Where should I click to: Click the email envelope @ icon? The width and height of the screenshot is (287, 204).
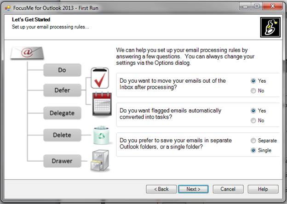pos(27,53)
